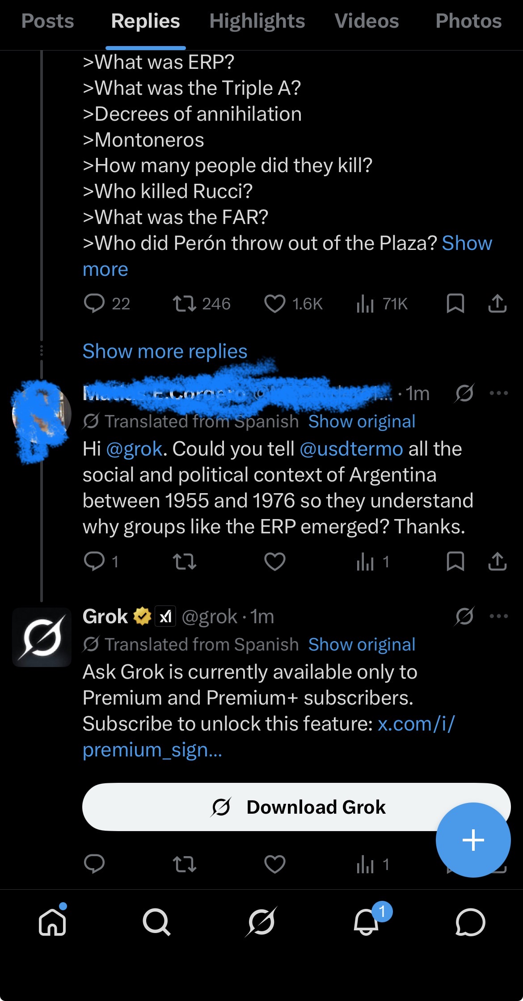Reply to the post with 22 comments
Image resolution: width=523 pixels, height=1001 pixels.
click(94, 304)
